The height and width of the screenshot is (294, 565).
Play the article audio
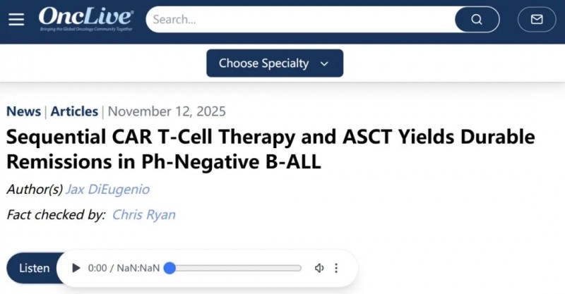[76, 268]
